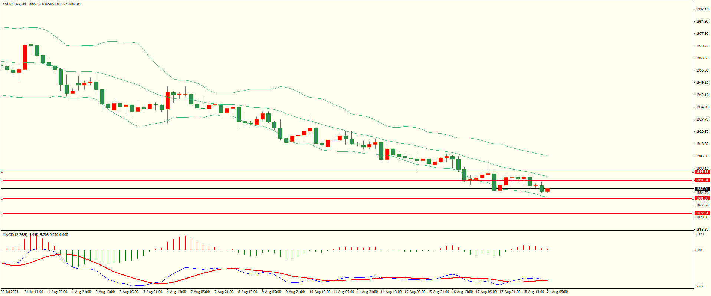Click the 9 Aug 05:00 time label
The image size is (711, 296).
pos(271,292)
